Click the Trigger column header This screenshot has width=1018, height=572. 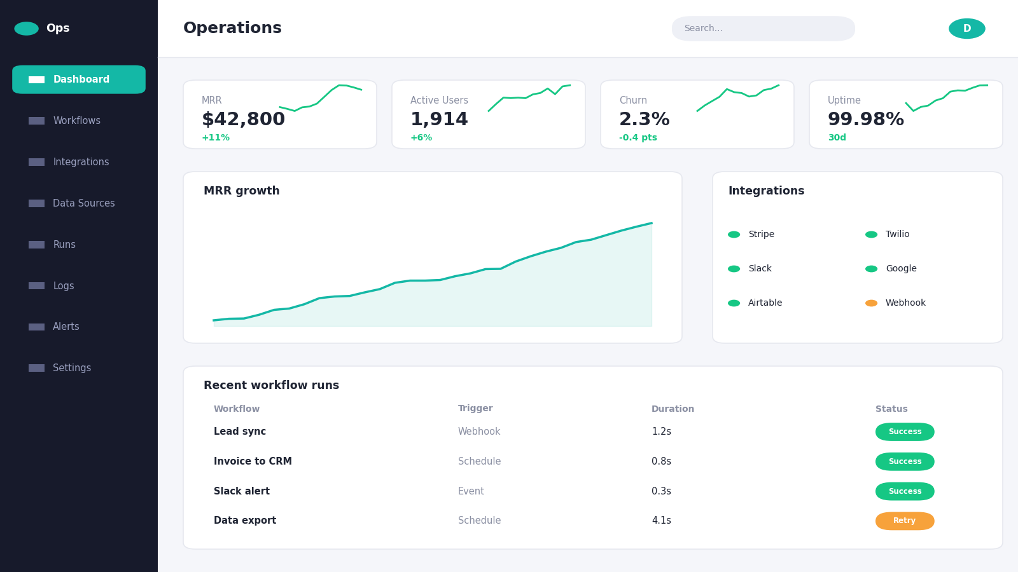[475, 409]
